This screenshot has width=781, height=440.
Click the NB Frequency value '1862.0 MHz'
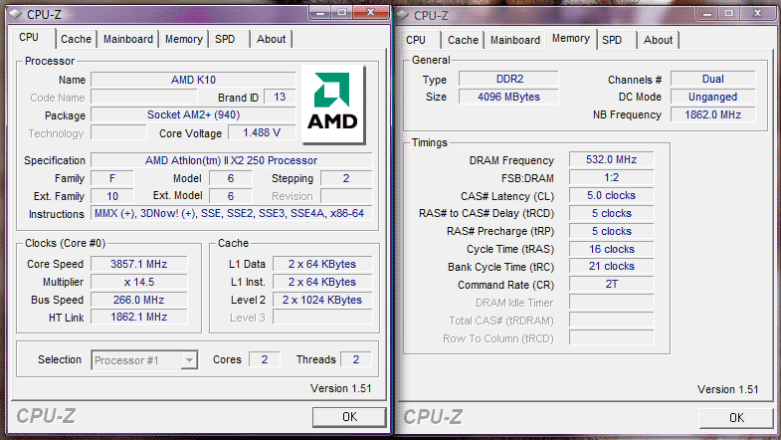pyautogui.click(x=713, y=114)
